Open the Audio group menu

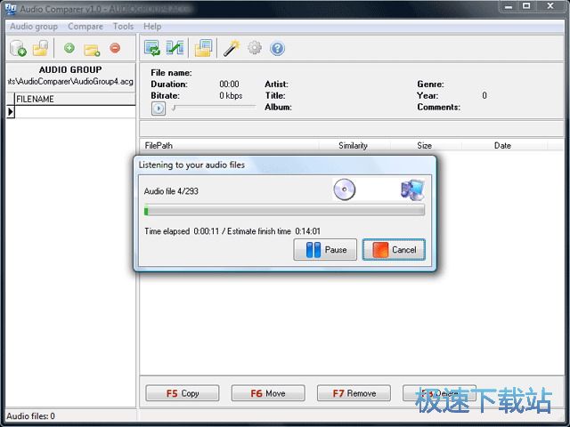(x=33, y=27)
